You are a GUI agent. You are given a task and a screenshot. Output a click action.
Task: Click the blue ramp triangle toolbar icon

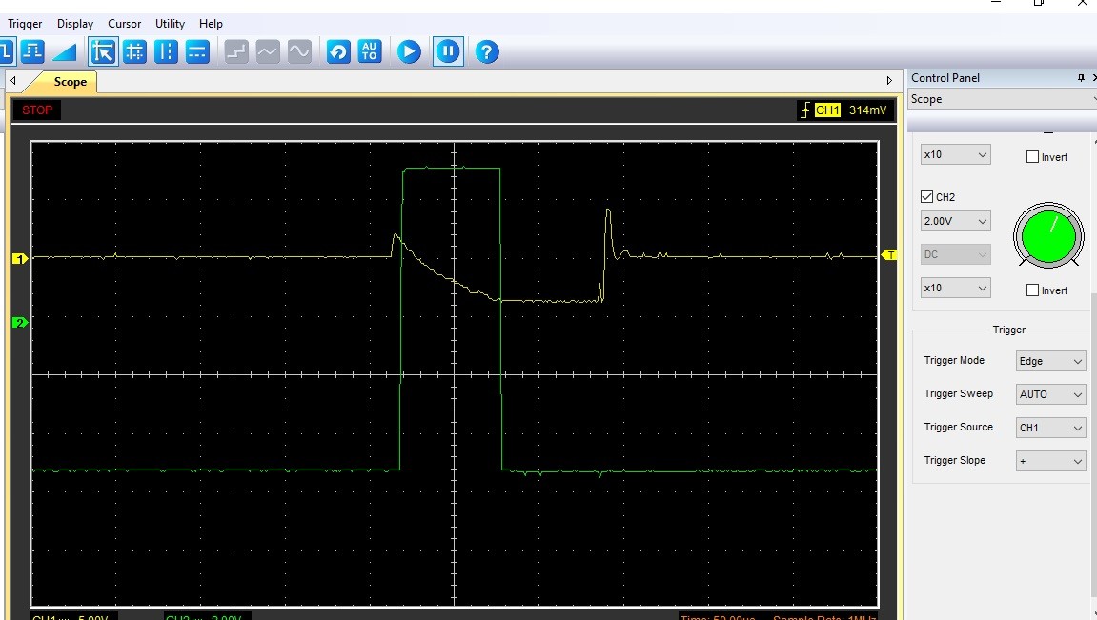64,51
